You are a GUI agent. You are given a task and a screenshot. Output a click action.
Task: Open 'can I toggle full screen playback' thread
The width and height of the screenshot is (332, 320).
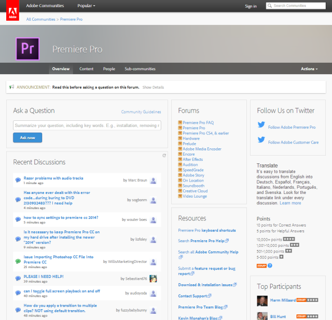[62, 291]
